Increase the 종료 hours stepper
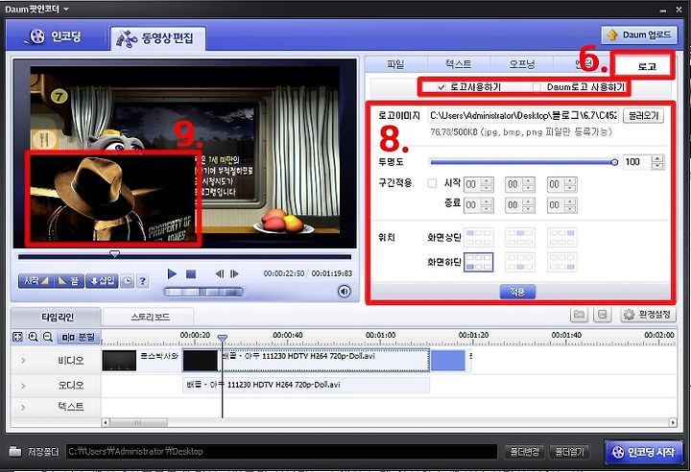Viewport: 691px width, 472px height. click(x=487, y=201)
